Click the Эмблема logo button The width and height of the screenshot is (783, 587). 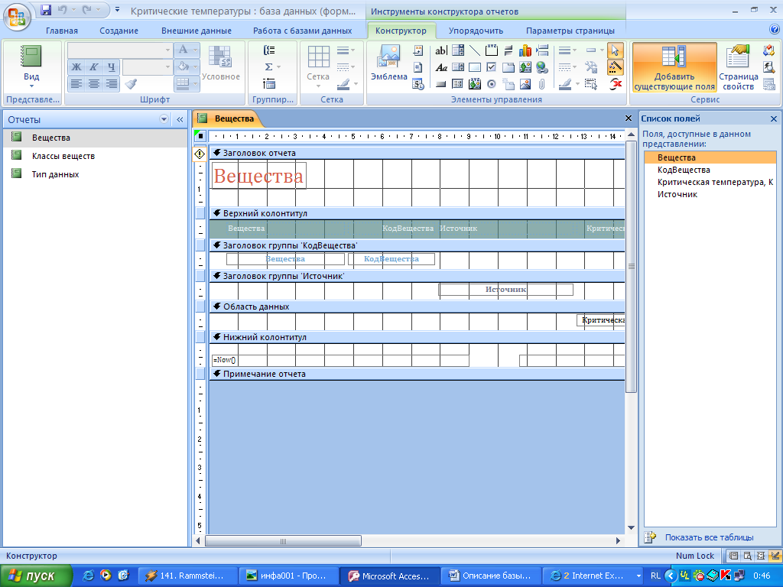click(x=389, y=63)
